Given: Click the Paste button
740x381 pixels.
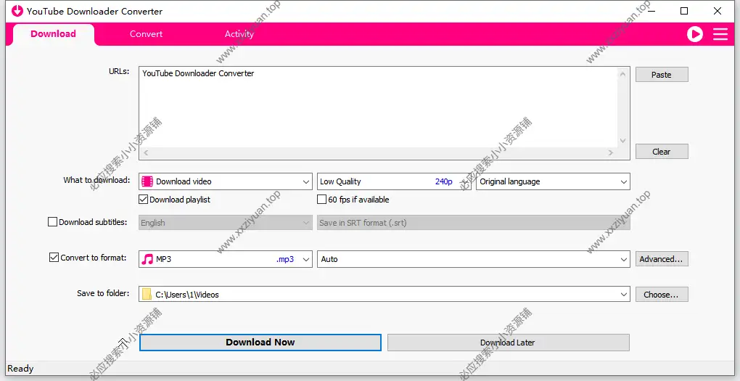Looking at the screenshot, I should (x=662, y=75).
